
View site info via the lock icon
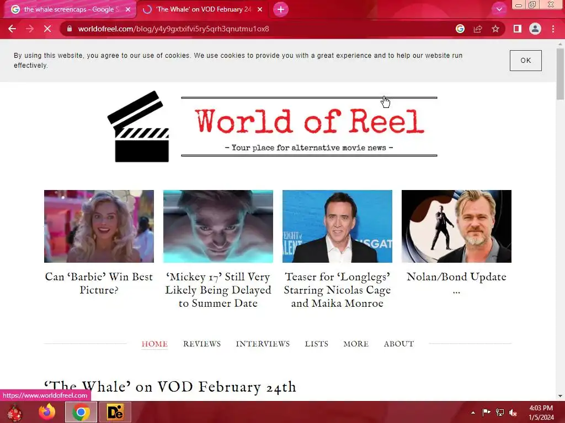tap(70, 29)
